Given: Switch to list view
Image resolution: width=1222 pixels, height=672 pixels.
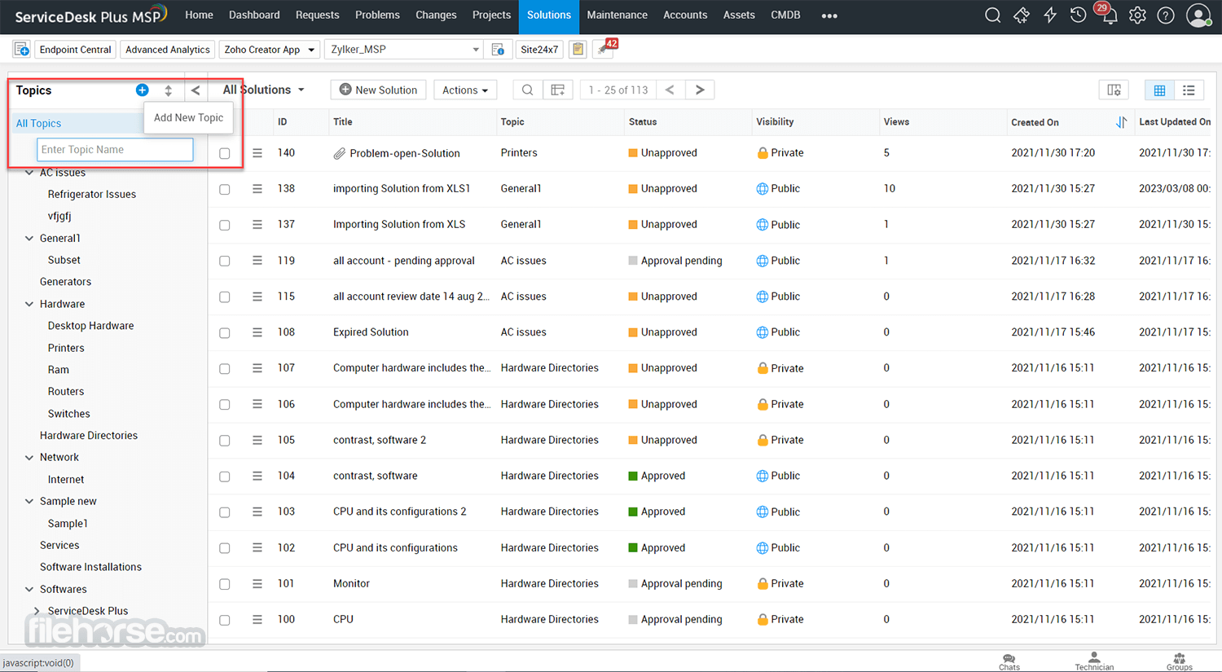Looking at the screenshot, I should click(x=1189, y=90).
